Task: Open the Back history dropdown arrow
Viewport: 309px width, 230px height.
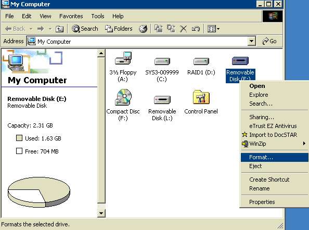Action: coord(31,29)
